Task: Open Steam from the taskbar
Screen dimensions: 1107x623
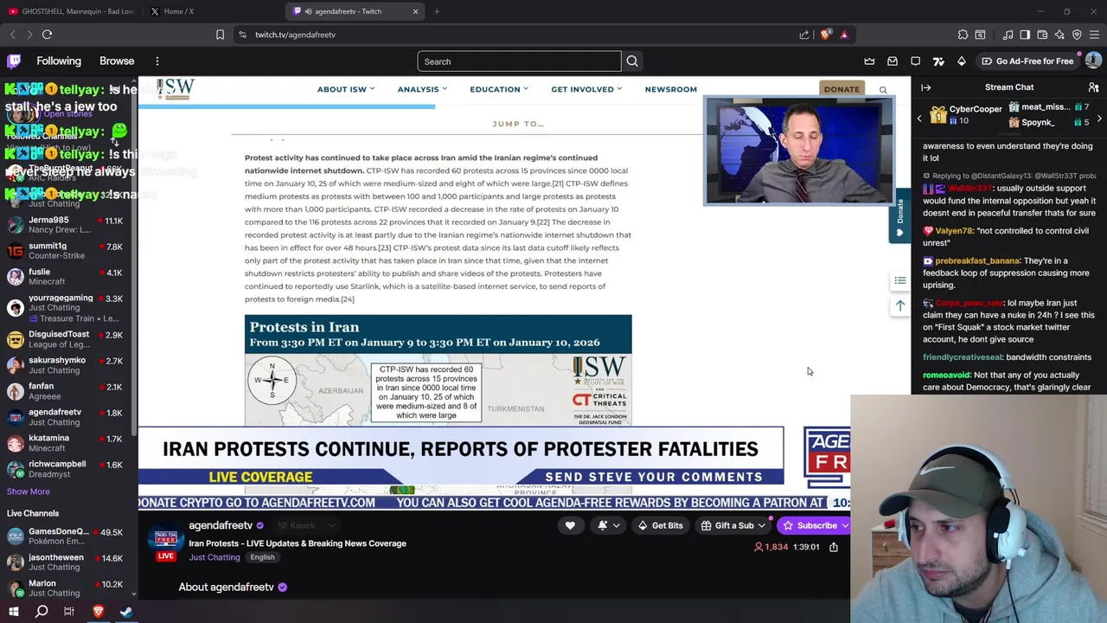Action: pyautogui.click(x=125, y=612)
